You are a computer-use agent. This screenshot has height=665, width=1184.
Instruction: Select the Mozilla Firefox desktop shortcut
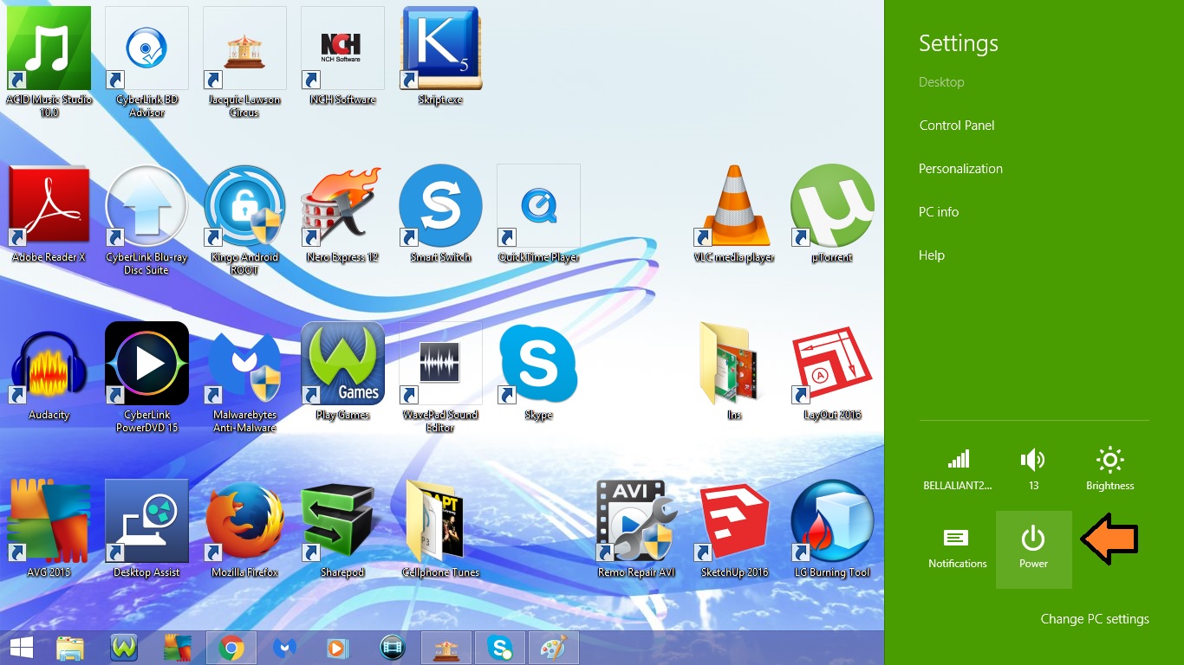click(244, 528)
